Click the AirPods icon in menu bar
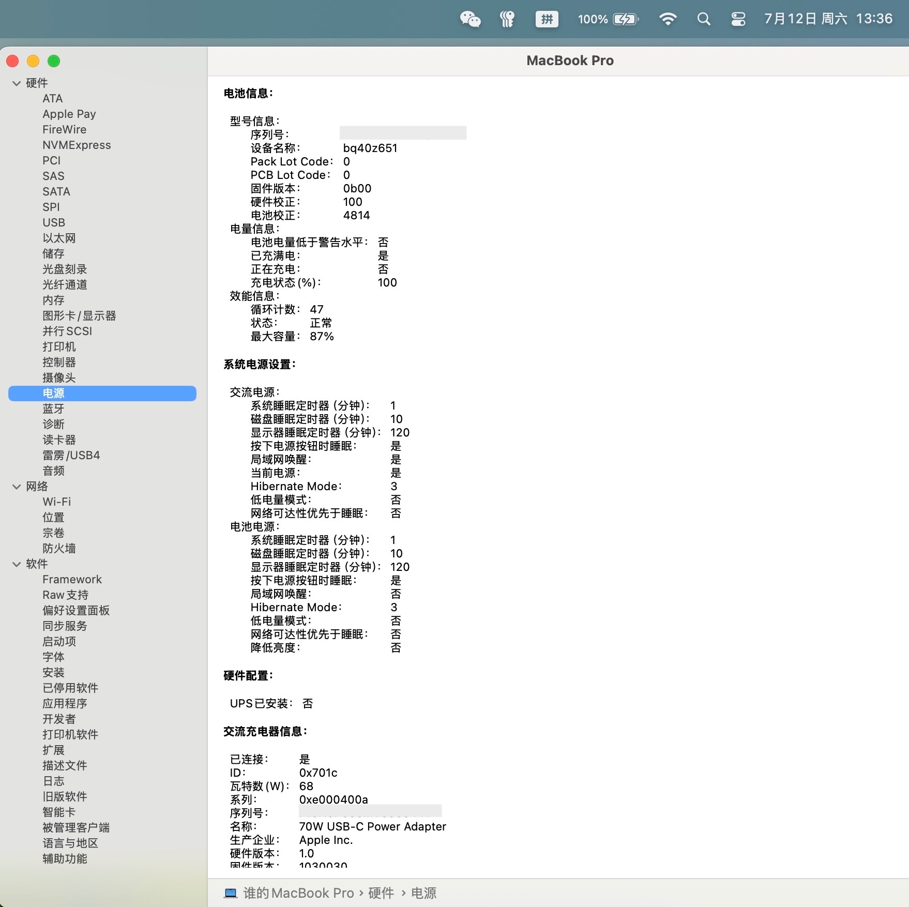Image resolution: width=909 pixels, height=907 pixels. [x=507, y=19]
